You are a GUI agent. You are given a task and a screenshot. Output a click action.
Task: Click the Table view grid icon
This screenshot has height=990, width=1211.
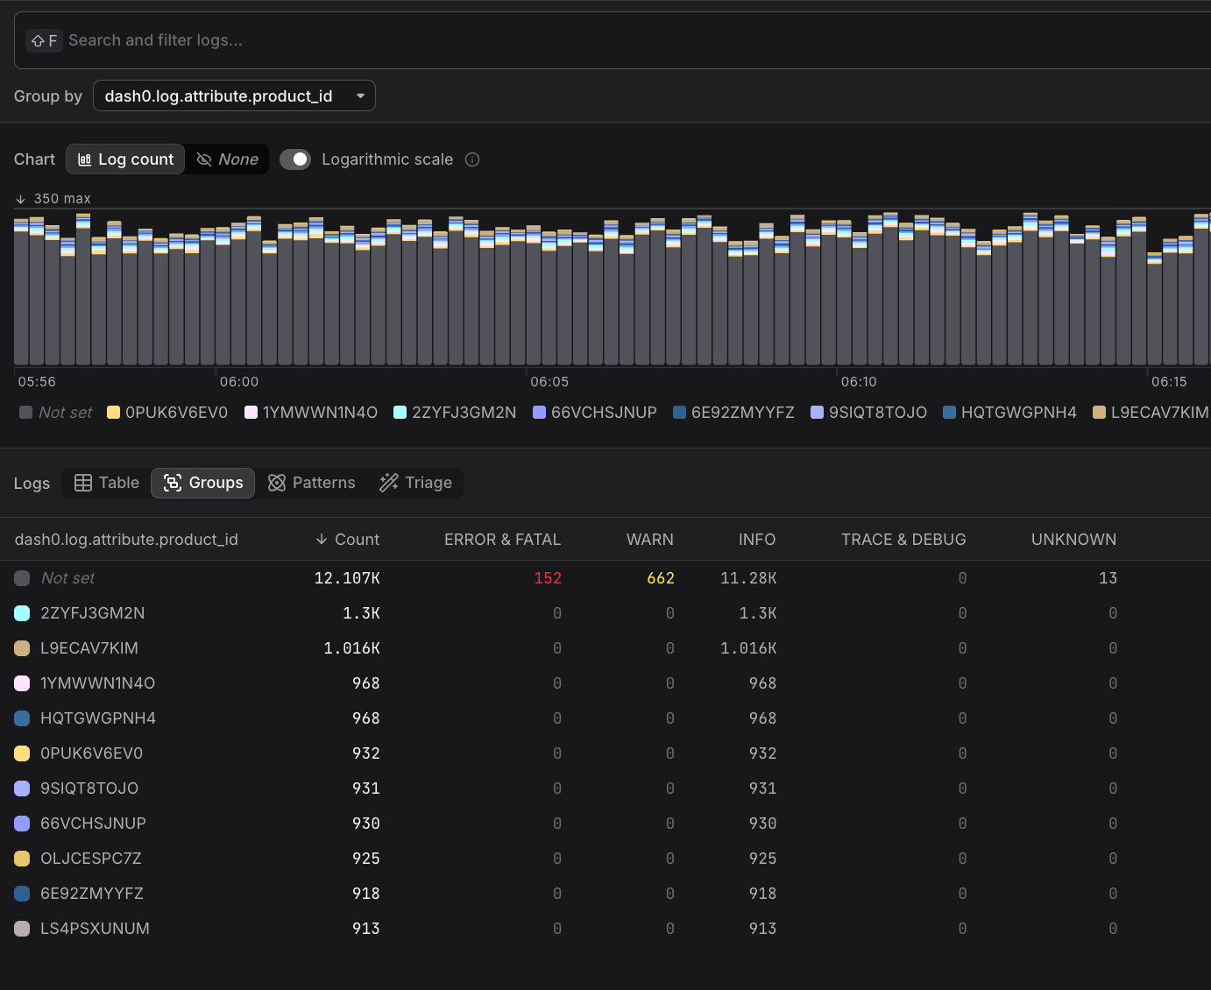83,483
